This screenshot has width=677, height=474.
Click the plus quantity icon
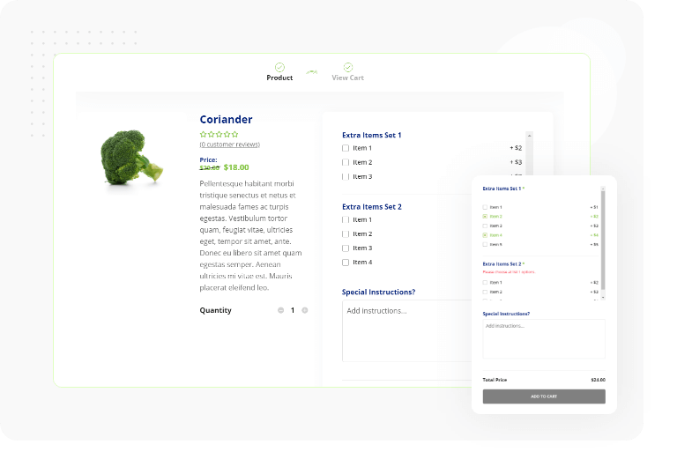[305, 310]
